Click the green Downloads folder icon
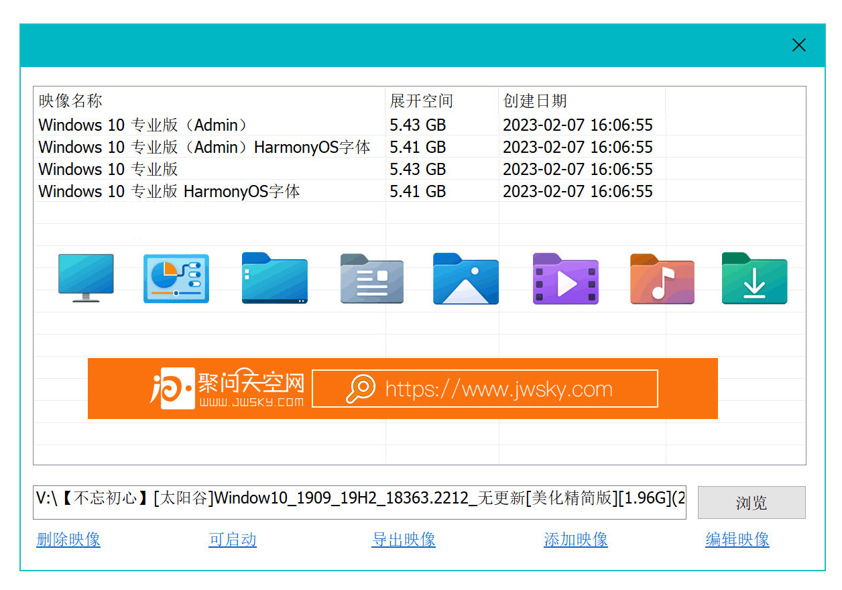The image size is (842, 590). 755,278
